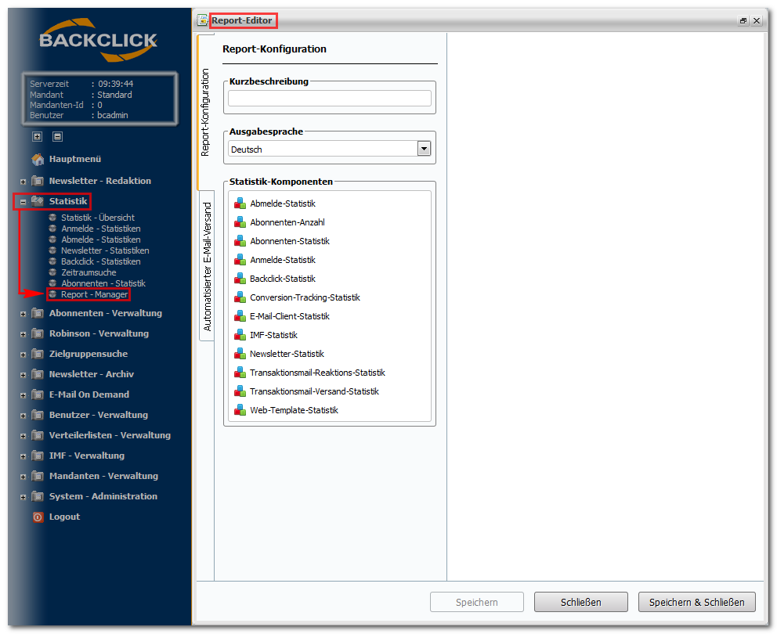Viewport: 777px width, 634px height.
Task: Expand Newsletter - Redaktion tree node
Action: click(x=23, y=182)
